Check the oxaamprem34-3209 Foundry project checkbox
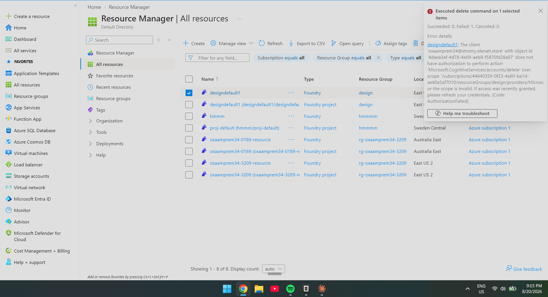The width and height of the screenshot is (548, 297). click(x=189, y=175)
